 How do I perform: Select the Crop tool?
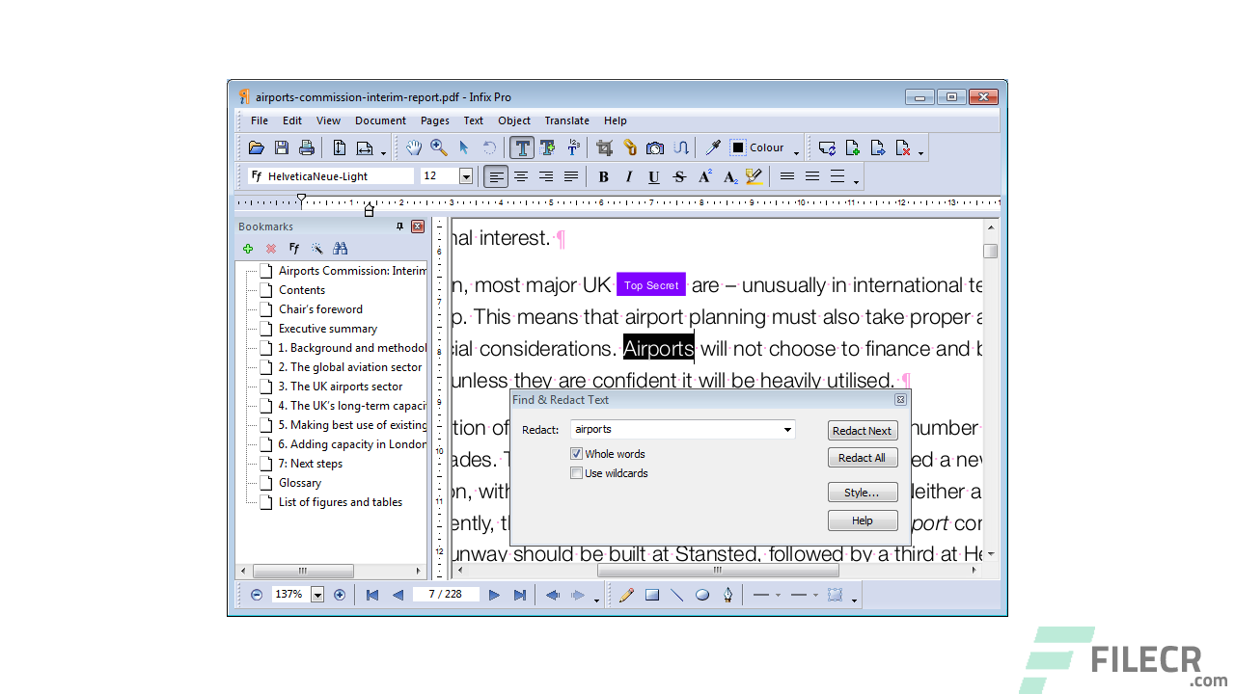click(x=605, y=147)
